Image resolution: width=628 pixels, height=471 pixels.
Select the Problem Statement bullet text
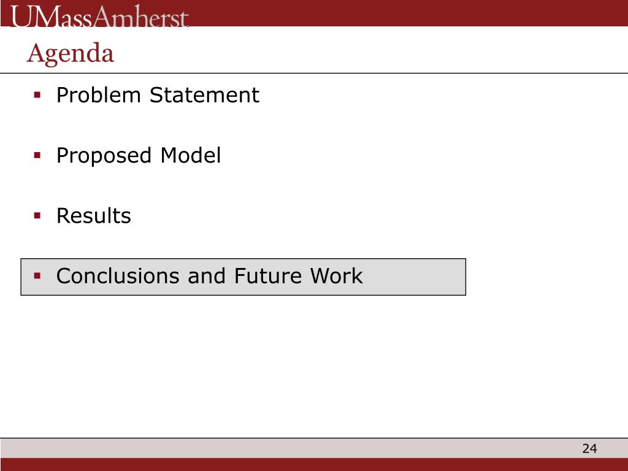coord(158,95)
